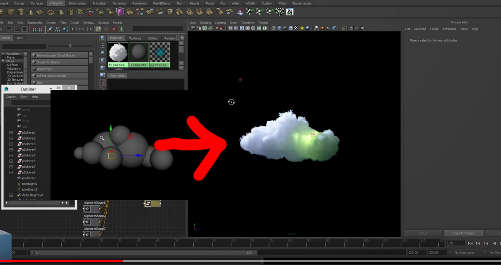The image size is (501, 265).
Task: Expand pSphere2 in the Outliner
Action: pyautogui.click(x=11, y=138)
